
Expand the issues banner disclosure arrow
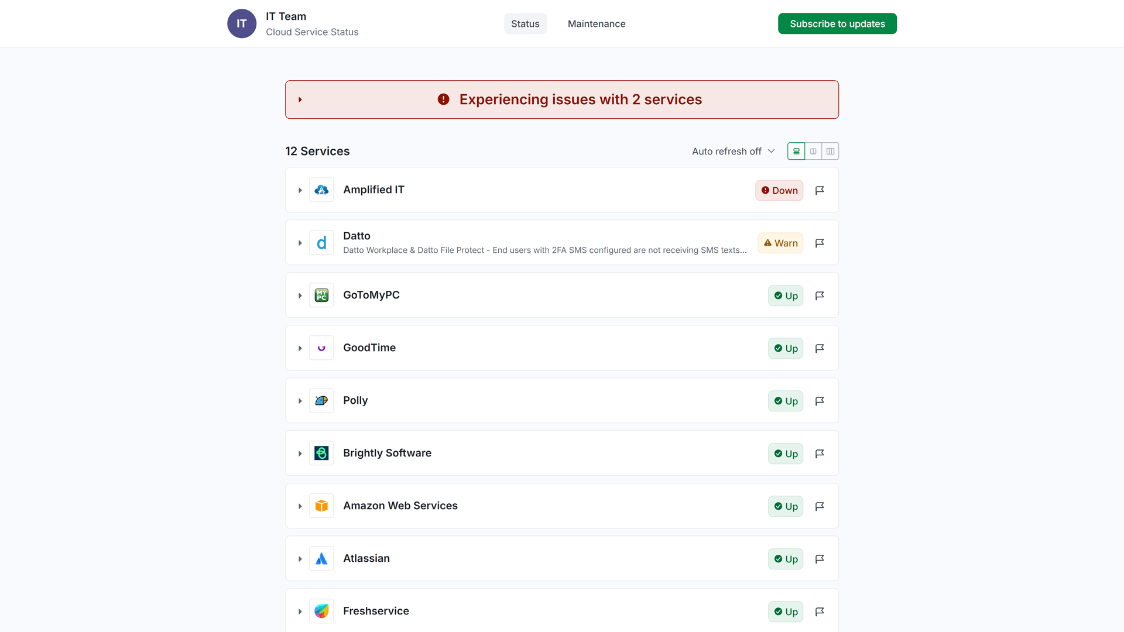click(x=300, y=99)
